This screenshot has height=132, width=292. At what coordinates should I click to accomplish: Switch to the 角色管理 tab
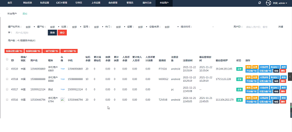[113, 3]
